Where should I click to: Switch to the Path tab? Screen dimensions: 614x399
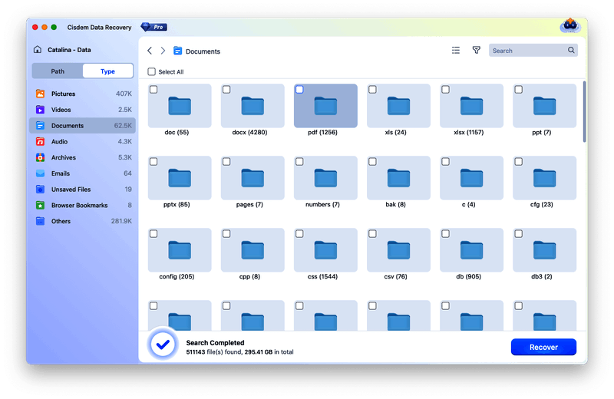click(58, 71)
